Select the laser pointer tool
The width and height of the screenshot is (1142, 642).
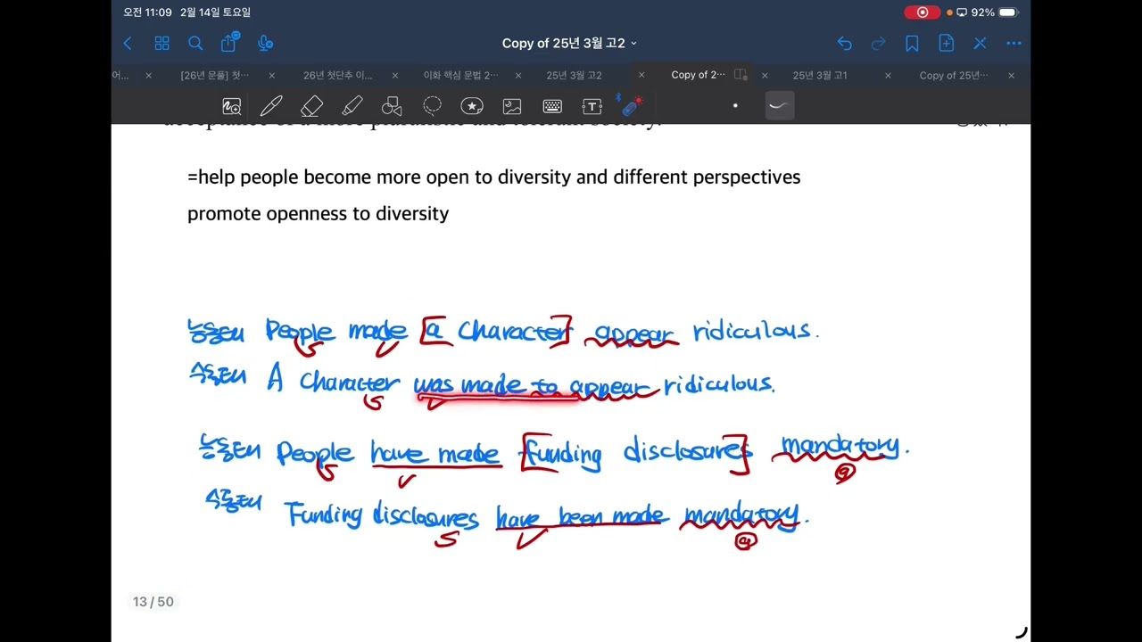coord(632,106)
